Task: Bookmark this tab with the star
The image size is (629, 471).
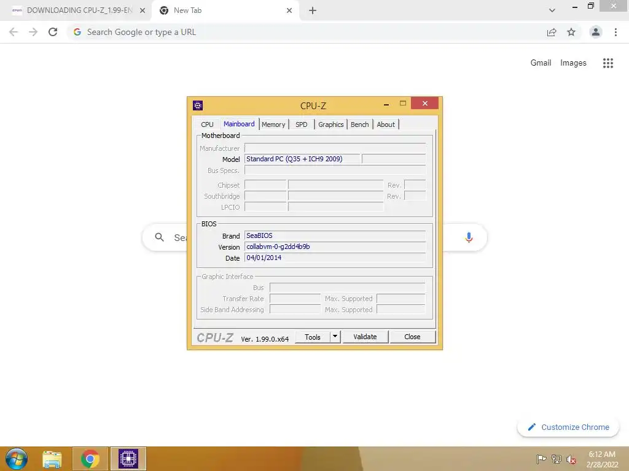Action: pos(571,32)
